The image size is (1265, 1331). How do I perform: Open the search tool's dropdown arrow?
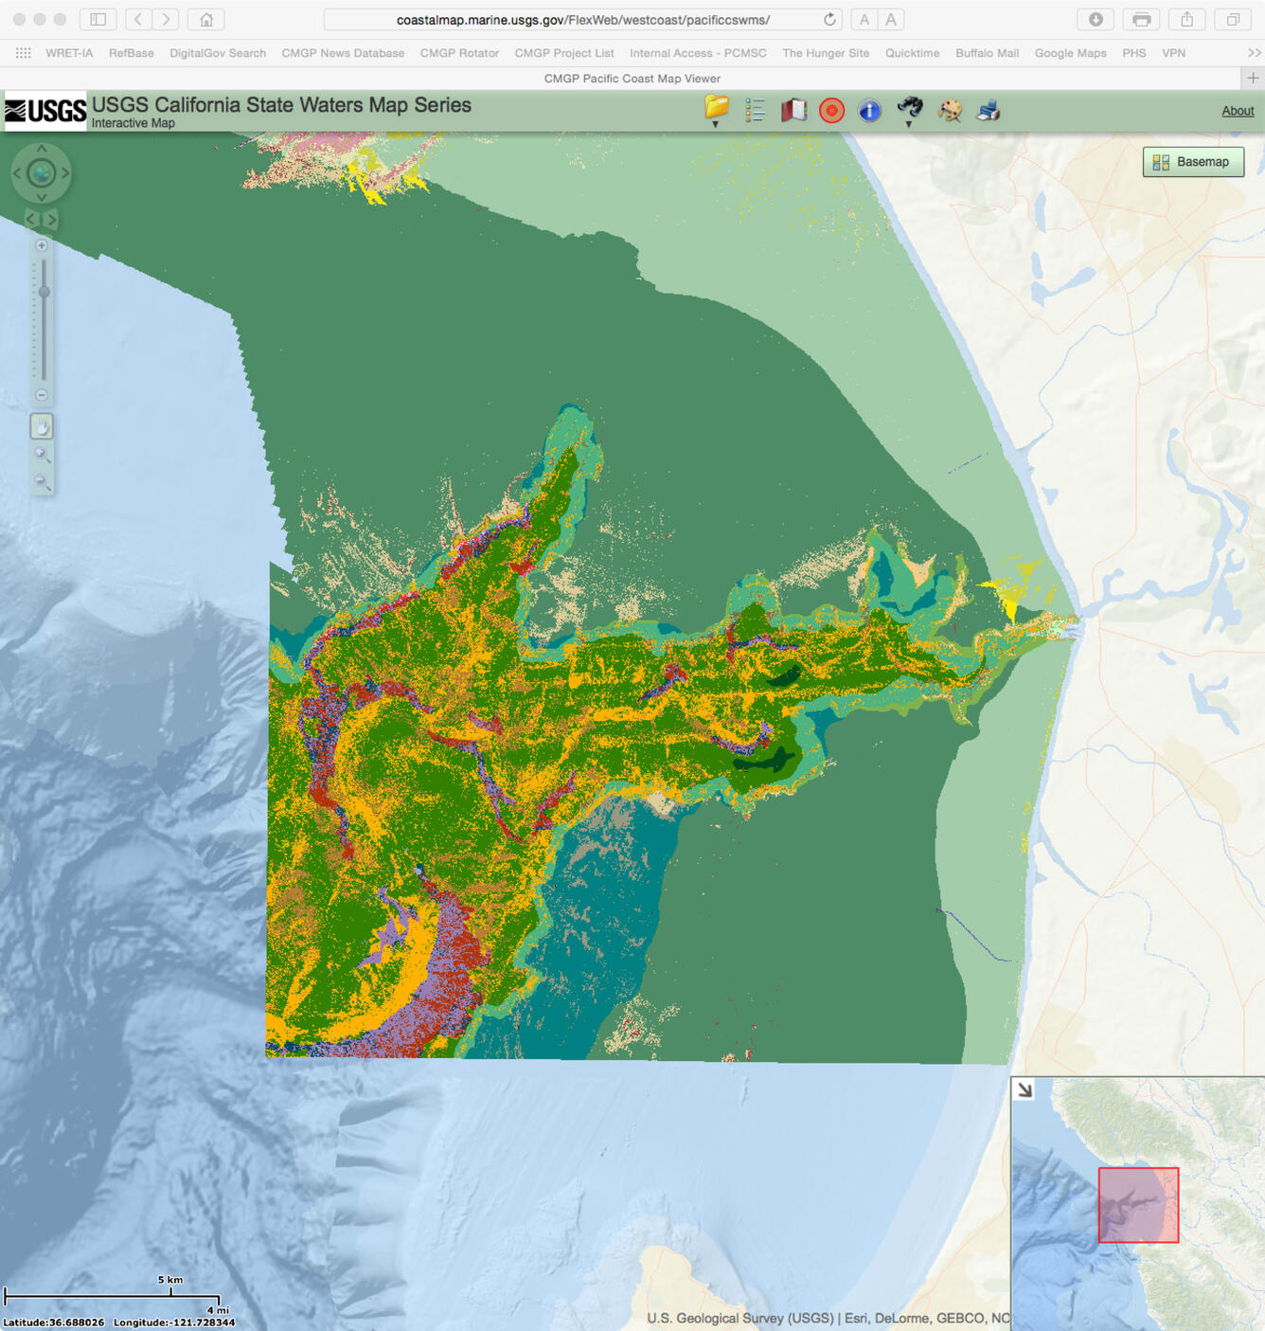pos(910,124)
